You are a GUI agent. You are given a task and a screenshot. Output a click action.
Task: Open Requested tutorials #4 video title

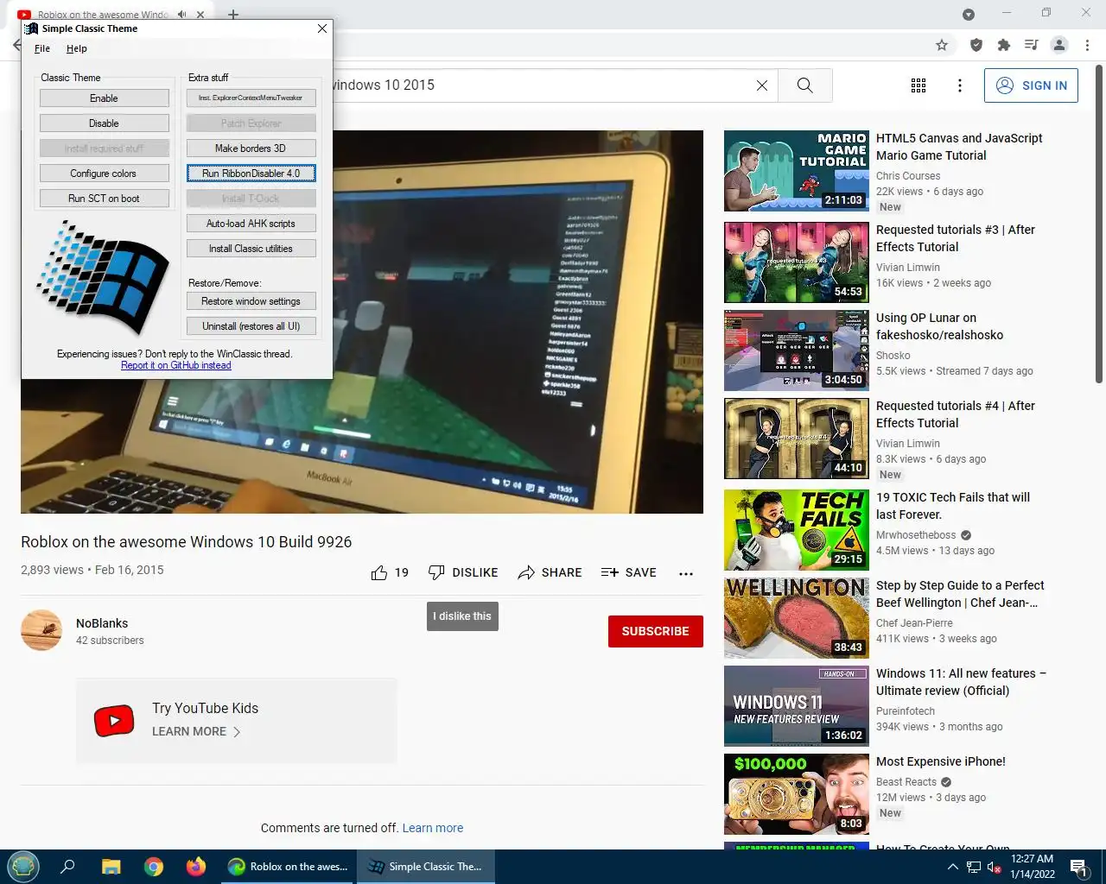(956, 414)
